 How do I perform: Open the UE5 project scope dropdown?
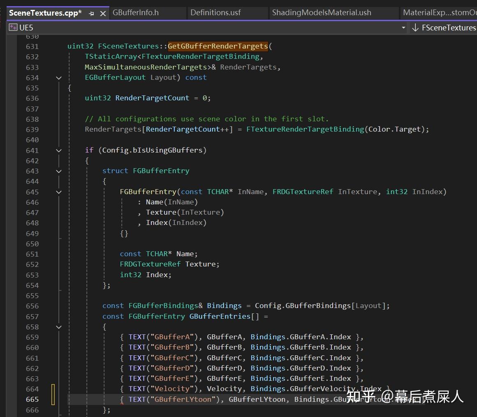coord(403,28)
